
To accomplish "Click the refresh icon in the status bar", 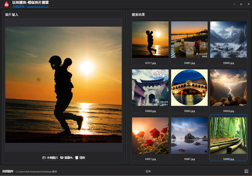I will pyautogui.click(x=246, y=171).
